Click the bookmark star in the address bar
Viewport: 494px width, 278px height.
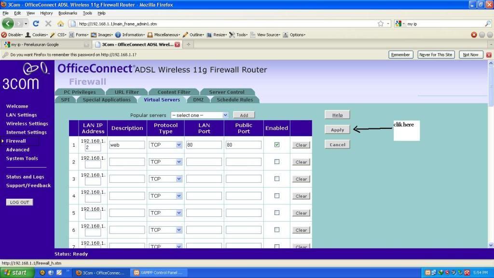pos(381,23)
